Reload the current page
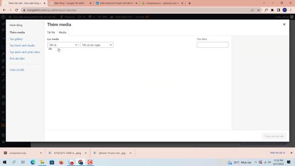The height and width of the screenshot is (166, 295). click(x=17, y=10)
